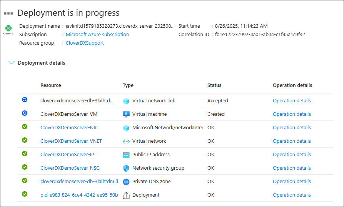Image resolution: width=344 pixels, height=207 pixels.
Task: Click the Network security group type text
Action: pyautogui.click(x=158, y=168)
